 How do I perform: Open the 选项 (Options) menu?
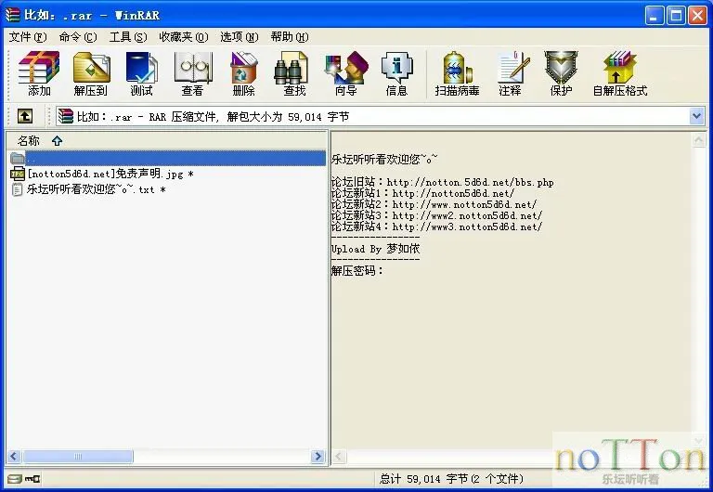click(x=239, y=37)
